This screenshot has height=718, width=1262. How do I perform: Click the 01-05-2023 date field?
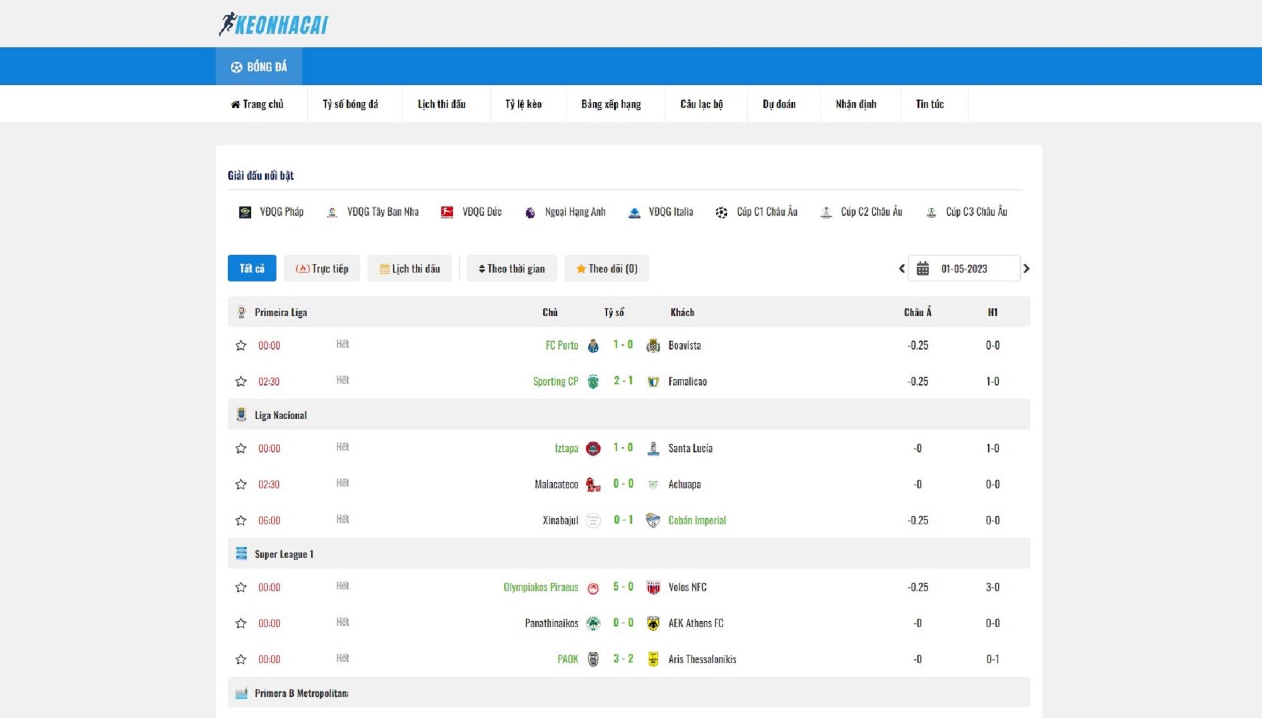click(x=964, y=269)
